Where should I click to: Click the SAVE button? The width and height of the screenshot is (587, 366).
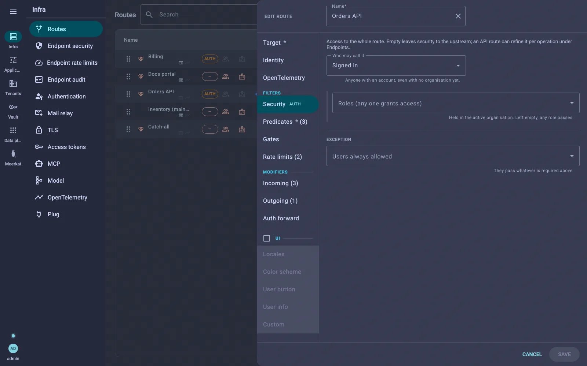(x=564, y=354)
